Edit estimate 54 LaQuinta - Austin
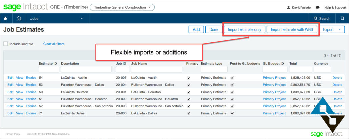Screen dimensions: 349x139 (x=11, y=78)
